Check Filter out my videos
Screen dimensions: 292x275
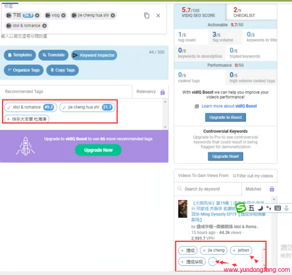pyautogui.click(x=235, y=176)
